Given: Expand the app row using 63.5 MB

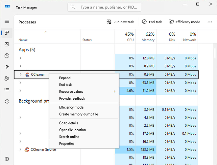Looking at the screenshot, I should [x=20, y=82].
